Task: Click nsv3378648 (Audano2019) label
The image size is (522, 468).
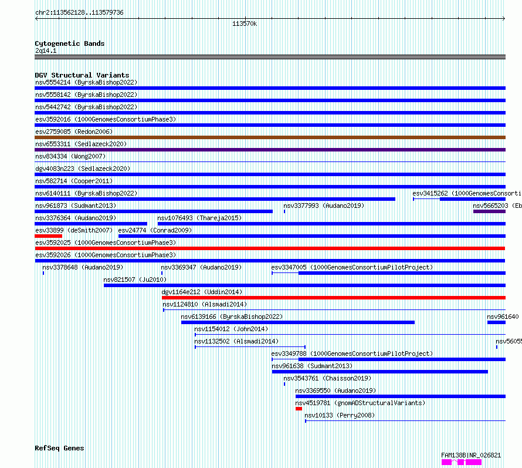Action: click(83, 267)
